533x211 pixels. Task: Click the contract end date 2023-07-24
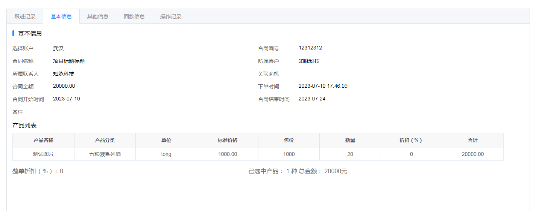312,99
